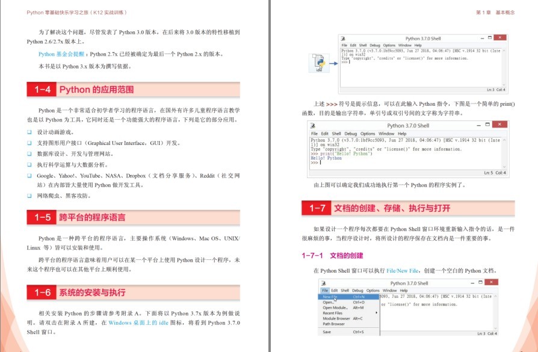Open Edit menu in the Shell window beside idle icon

(x=353, y=45)
